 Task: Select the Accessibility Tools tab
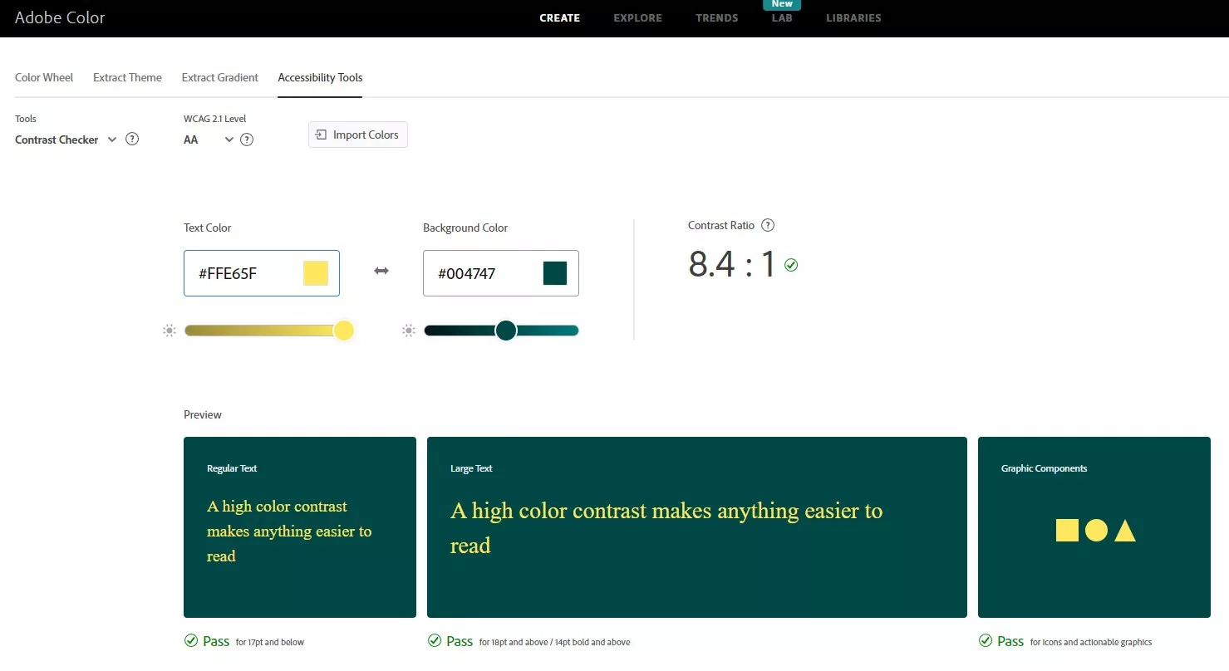(320, 77)
